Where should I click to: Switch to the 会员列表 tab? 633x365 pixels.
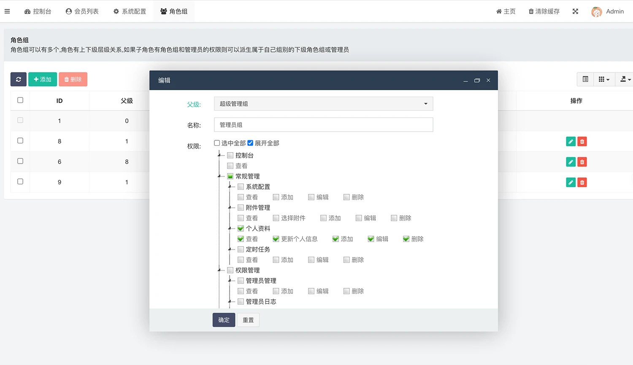(82, 11)
